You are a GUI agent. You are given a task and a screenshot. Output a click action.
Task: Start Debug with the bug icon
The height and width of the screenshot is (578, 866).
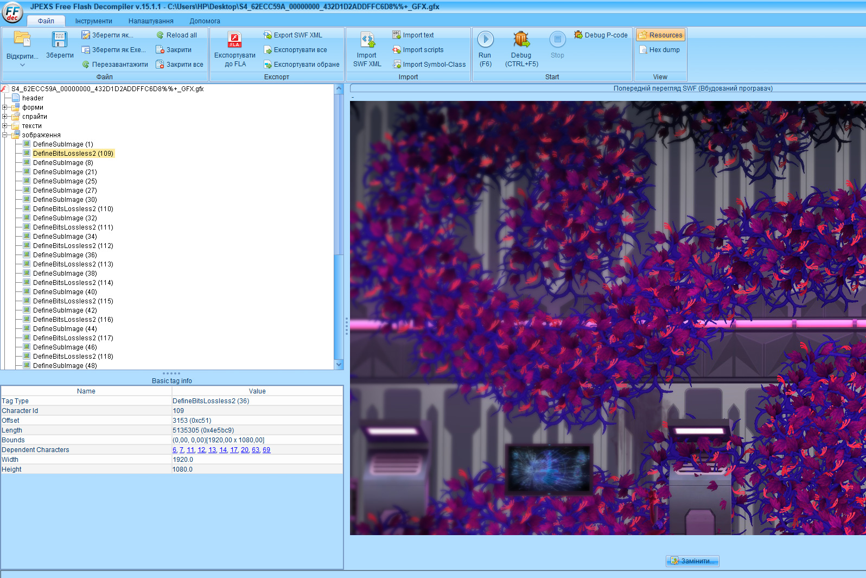(x=521, y=40)
